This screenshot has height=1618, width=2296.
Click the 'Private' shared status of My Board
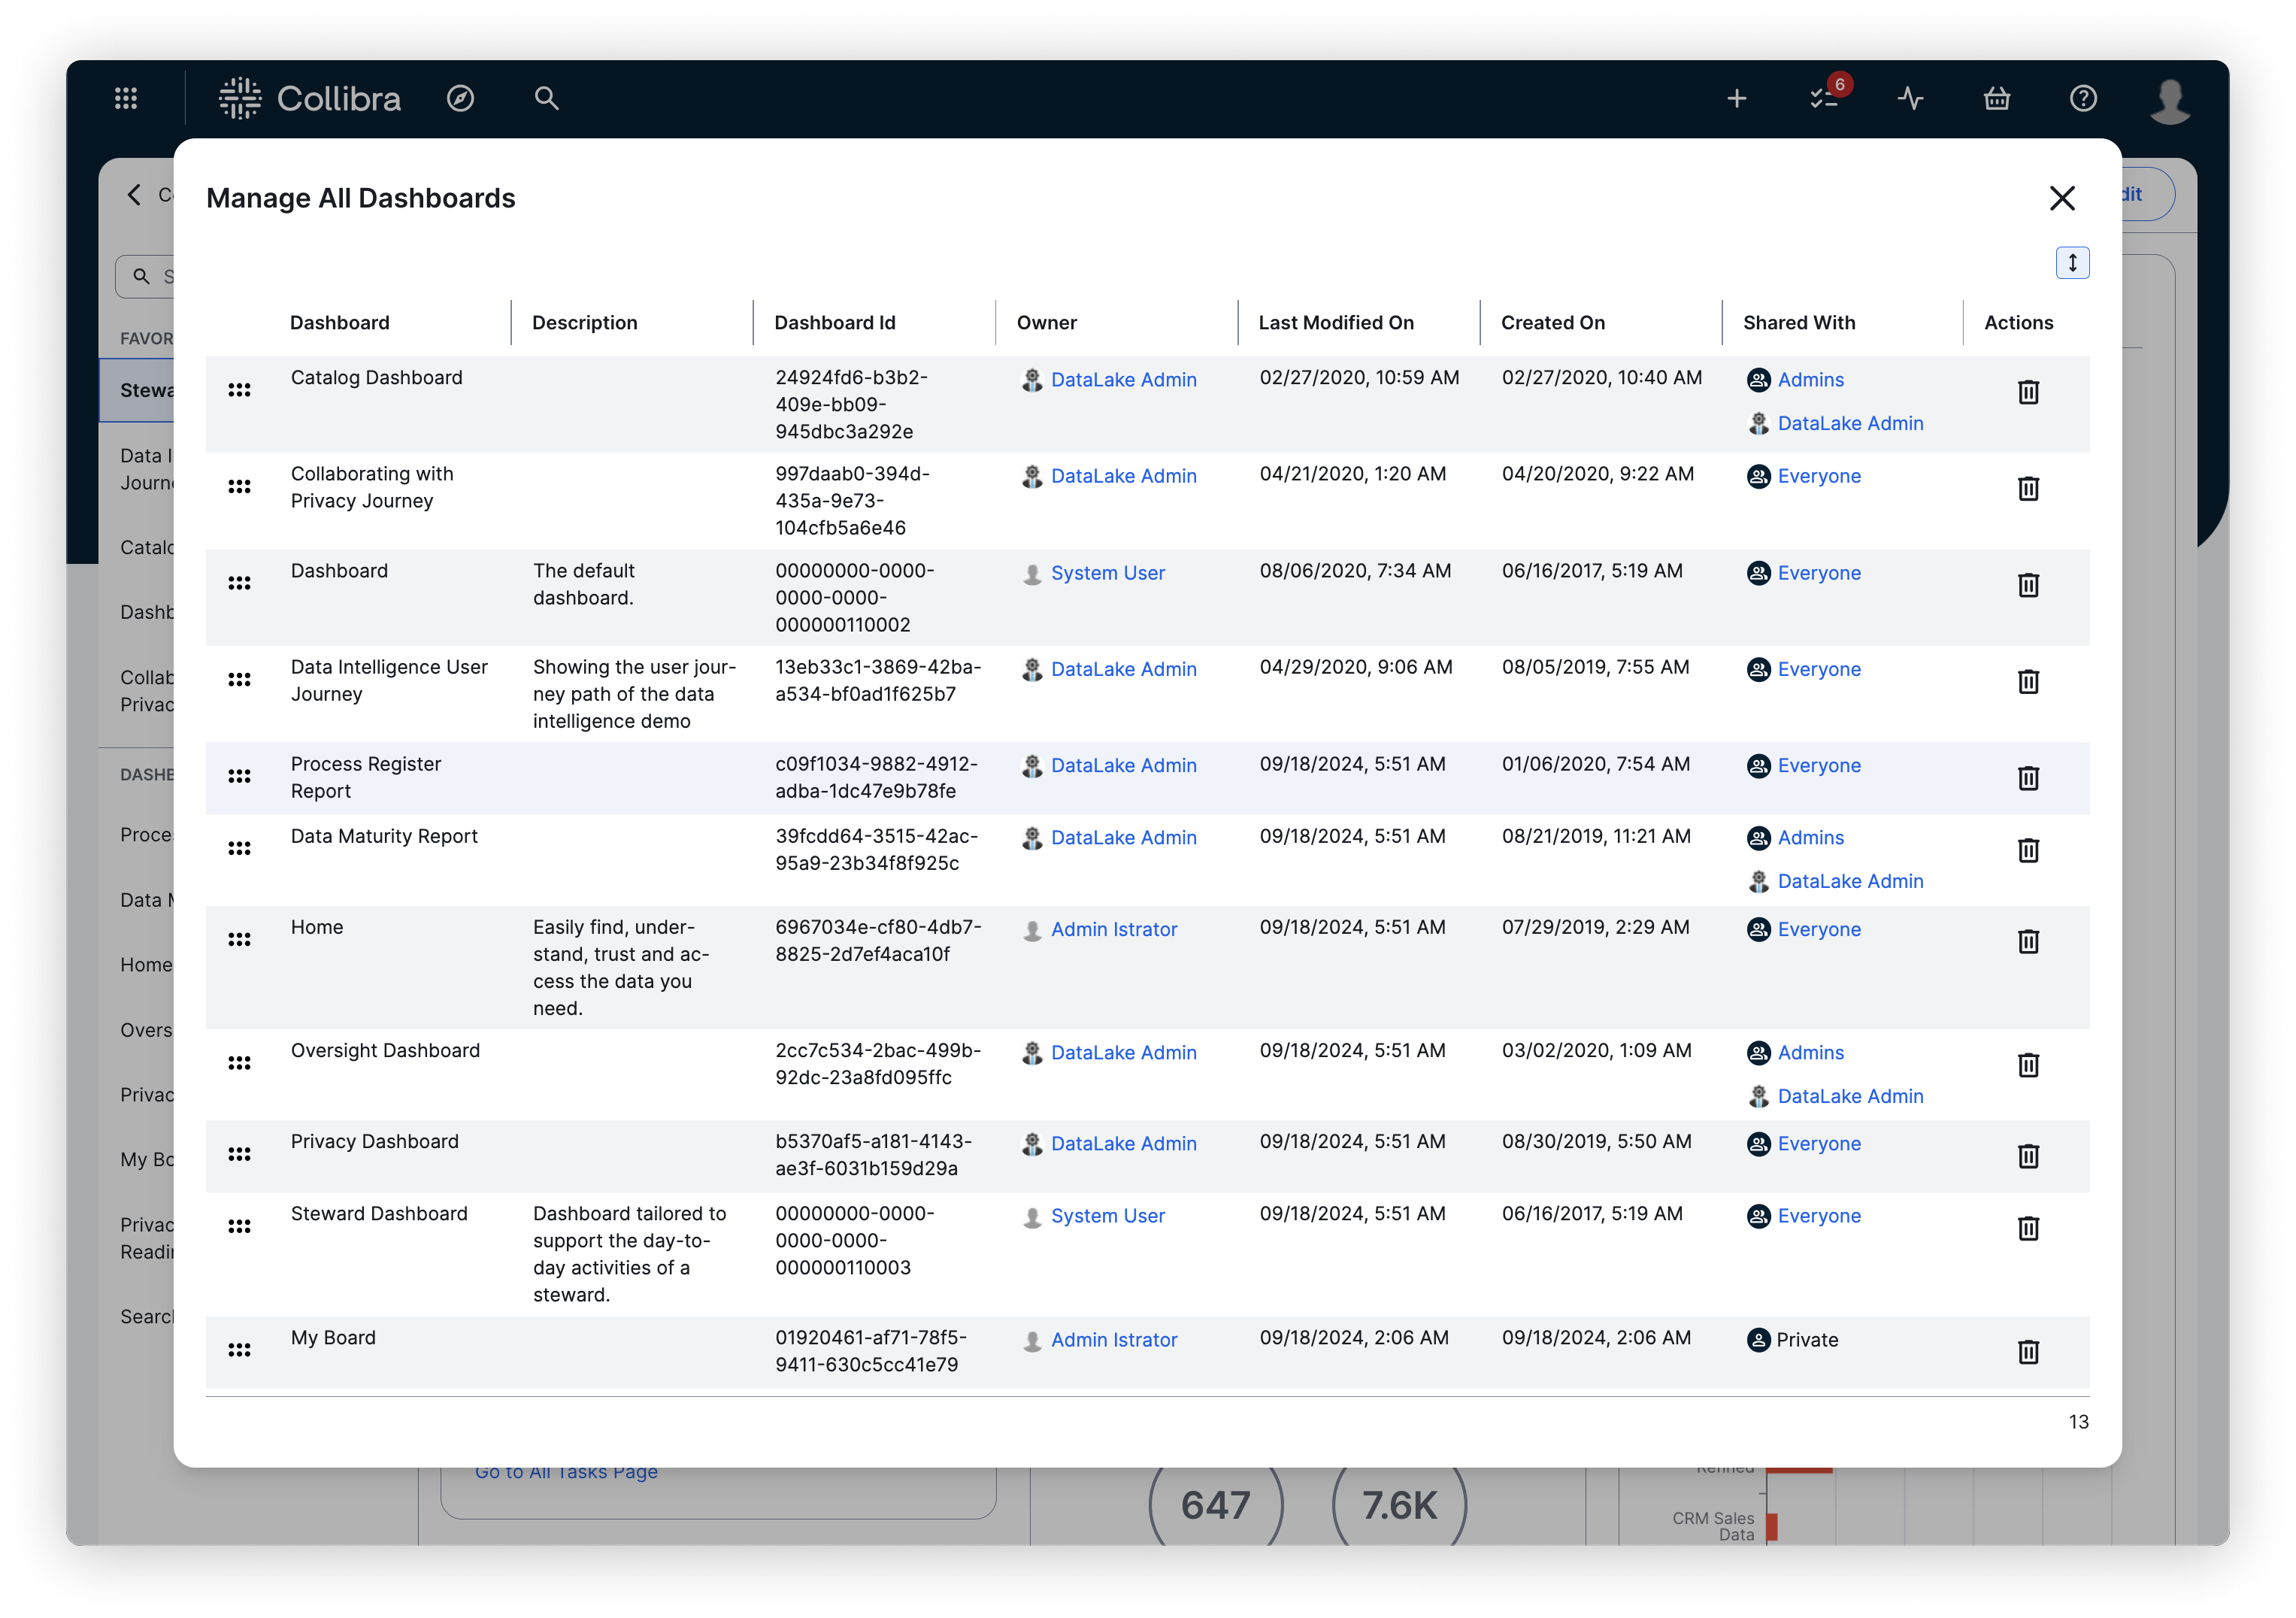coord(1807,1340)
